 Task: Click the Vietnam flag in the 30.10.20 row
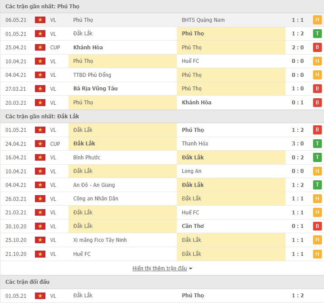tap(40, 226)
